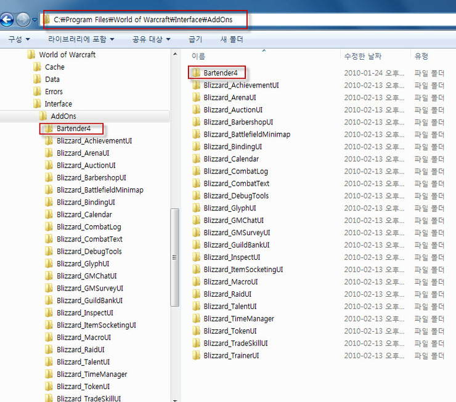456x402 pixels.
Task: Click the Forward navigation arrow button
Action: tap(23, 20)
